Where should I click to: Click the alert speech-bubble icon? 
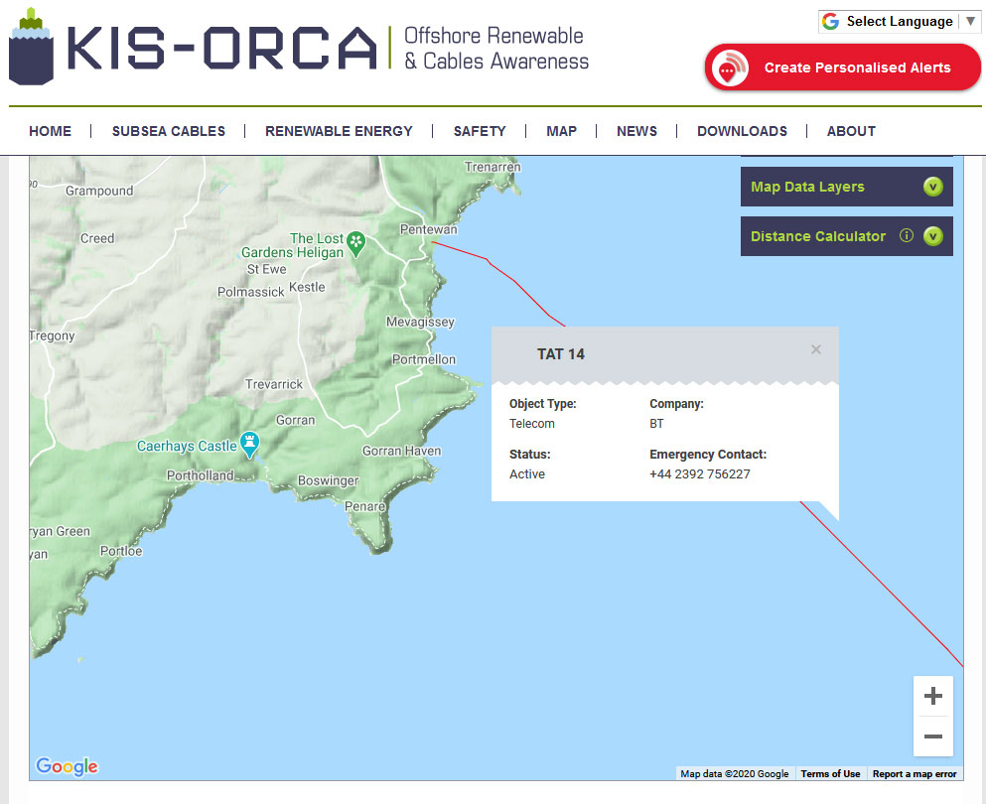(x=730, y=67)
